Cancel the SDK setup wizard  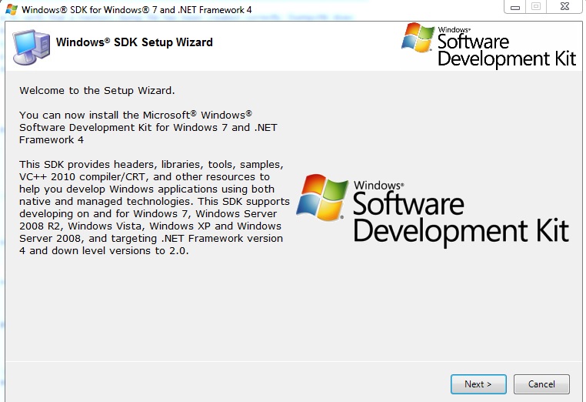pos(541,384)
